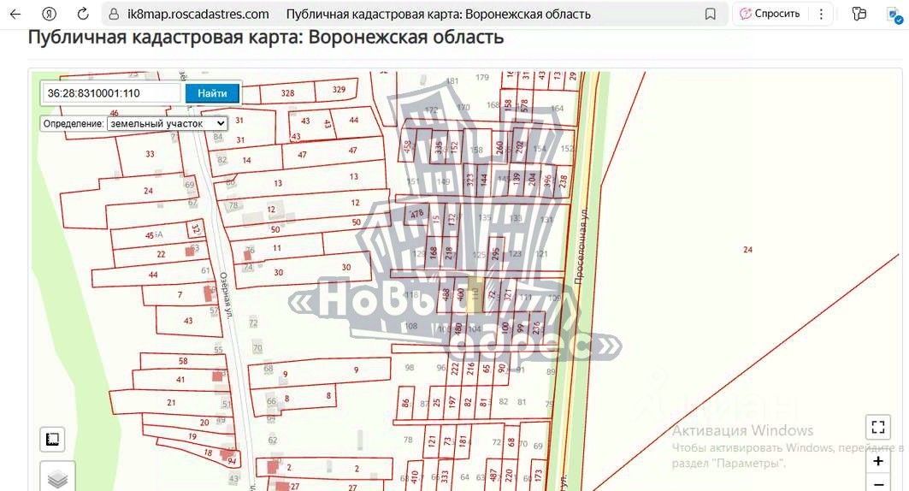Click parcel labeled 204

click(532, 180)
